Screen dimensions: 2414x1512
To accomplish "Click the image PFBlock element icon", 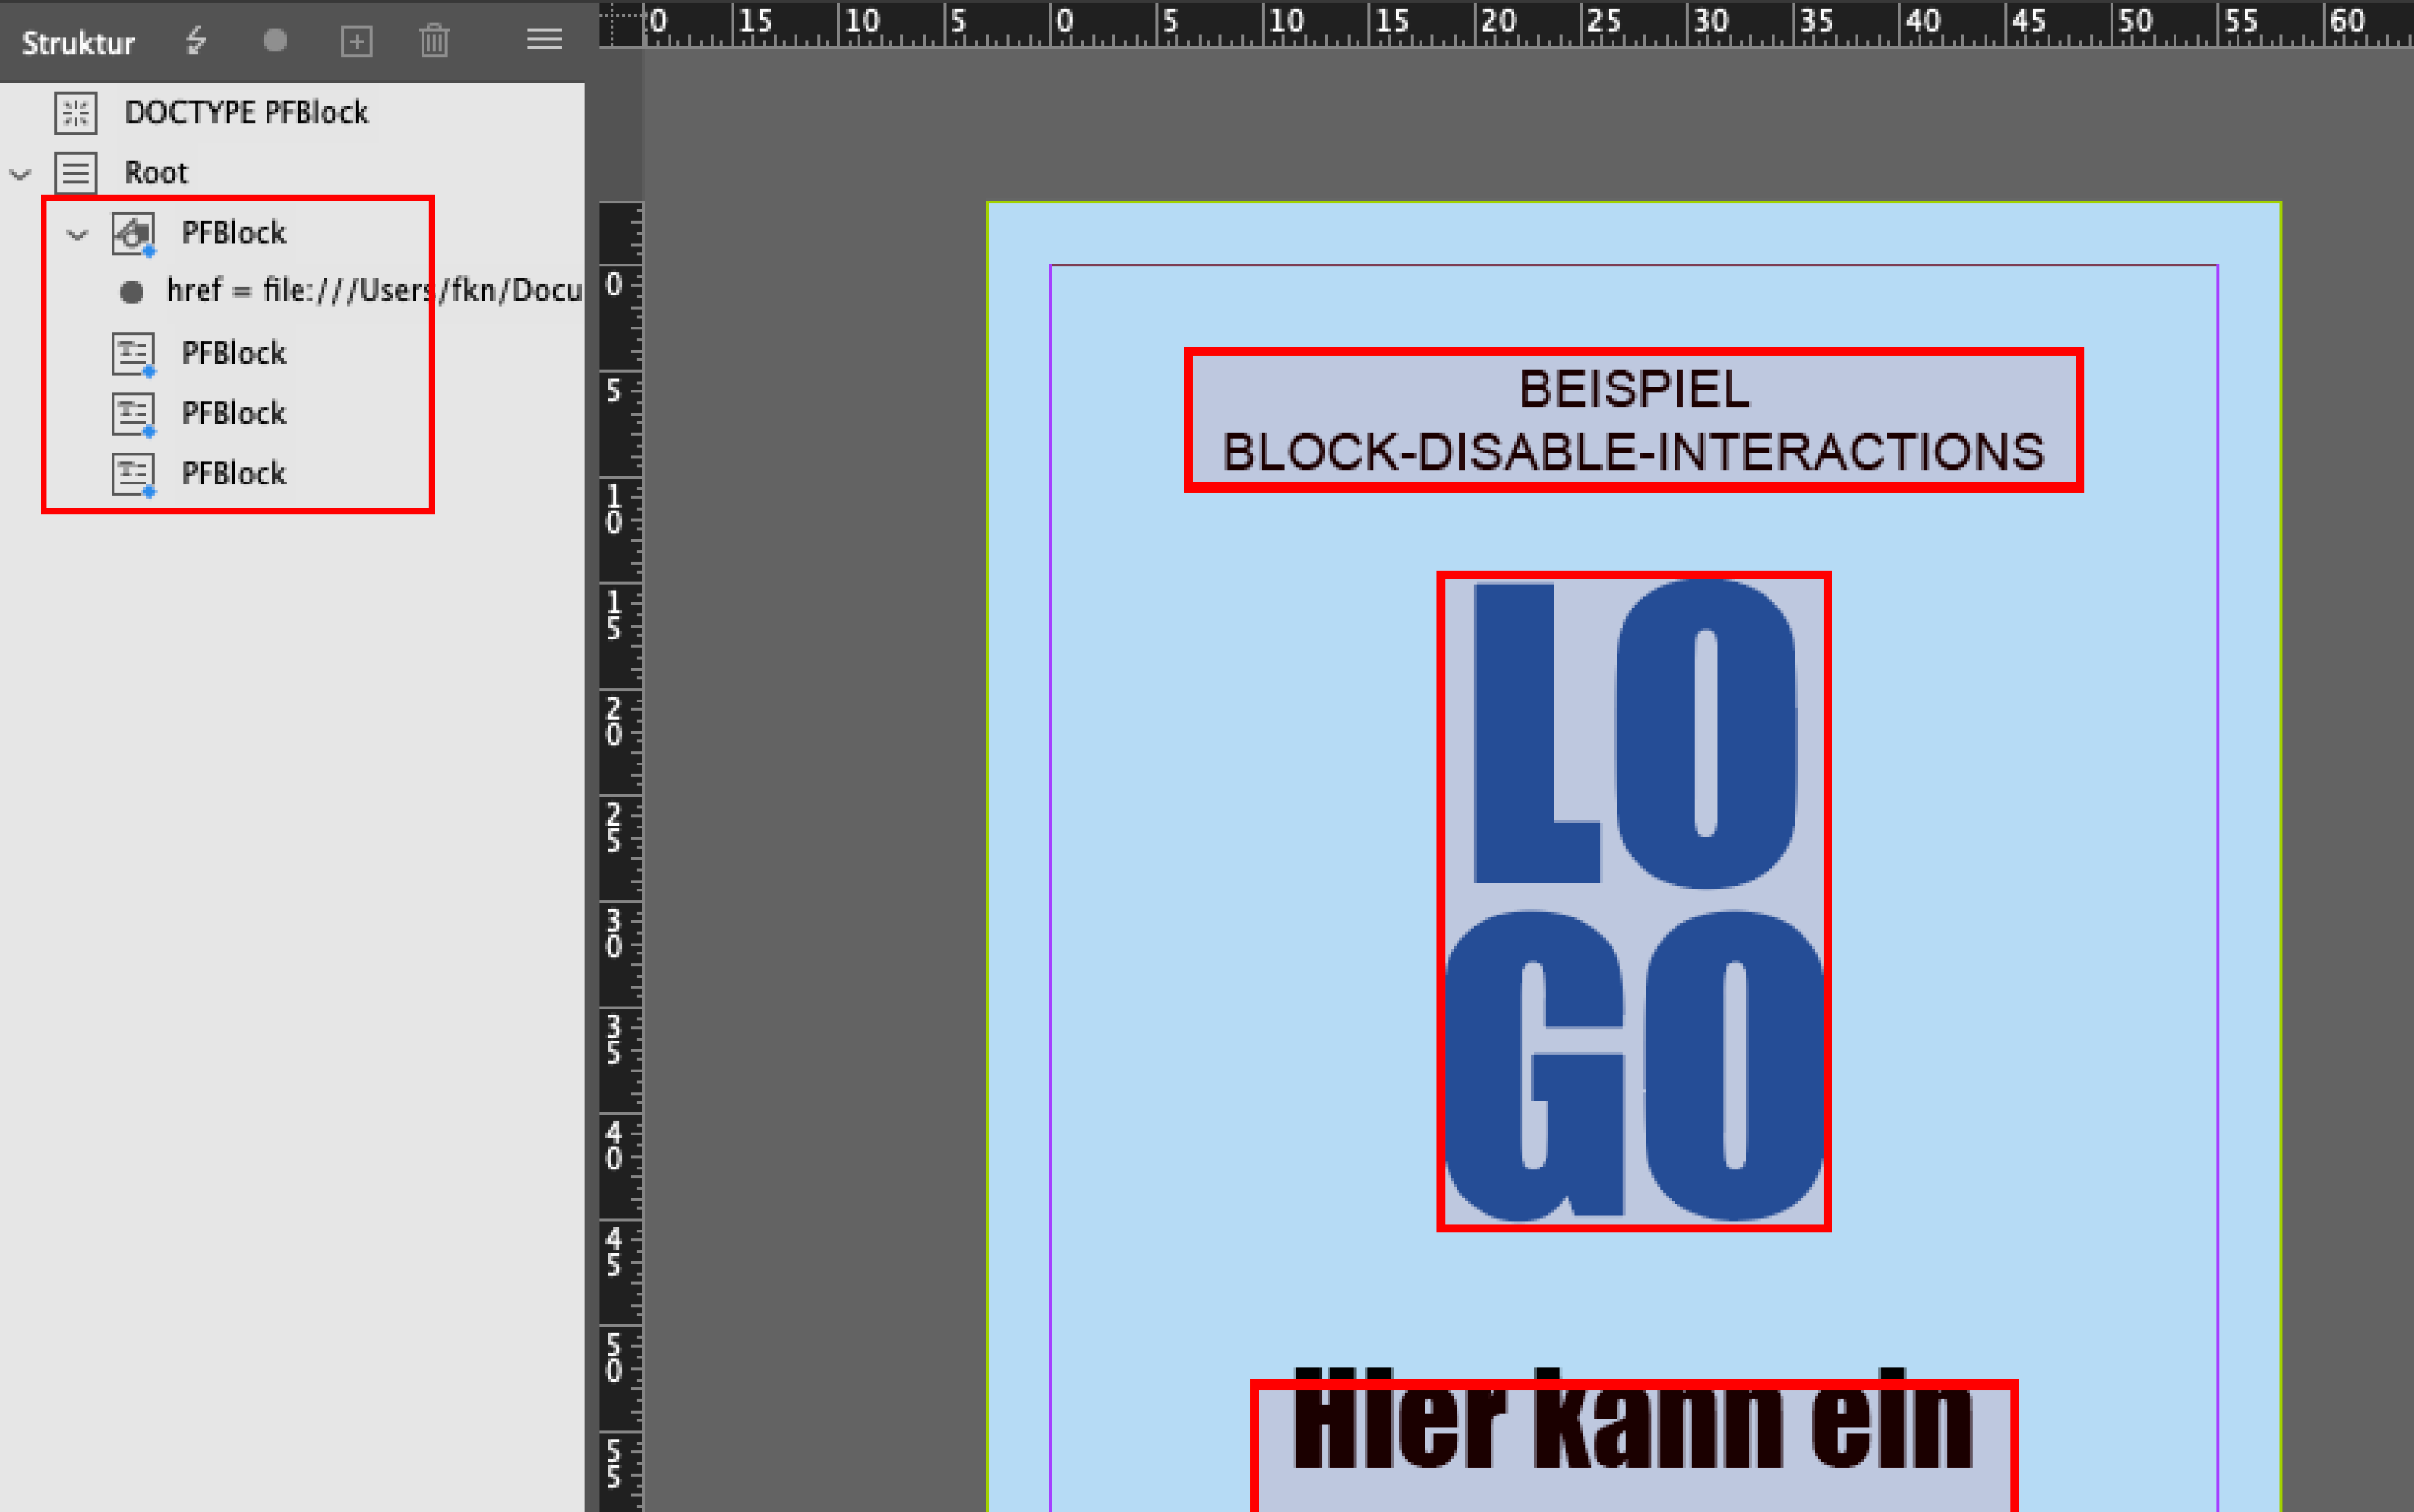I will click(x=133, y=234).
